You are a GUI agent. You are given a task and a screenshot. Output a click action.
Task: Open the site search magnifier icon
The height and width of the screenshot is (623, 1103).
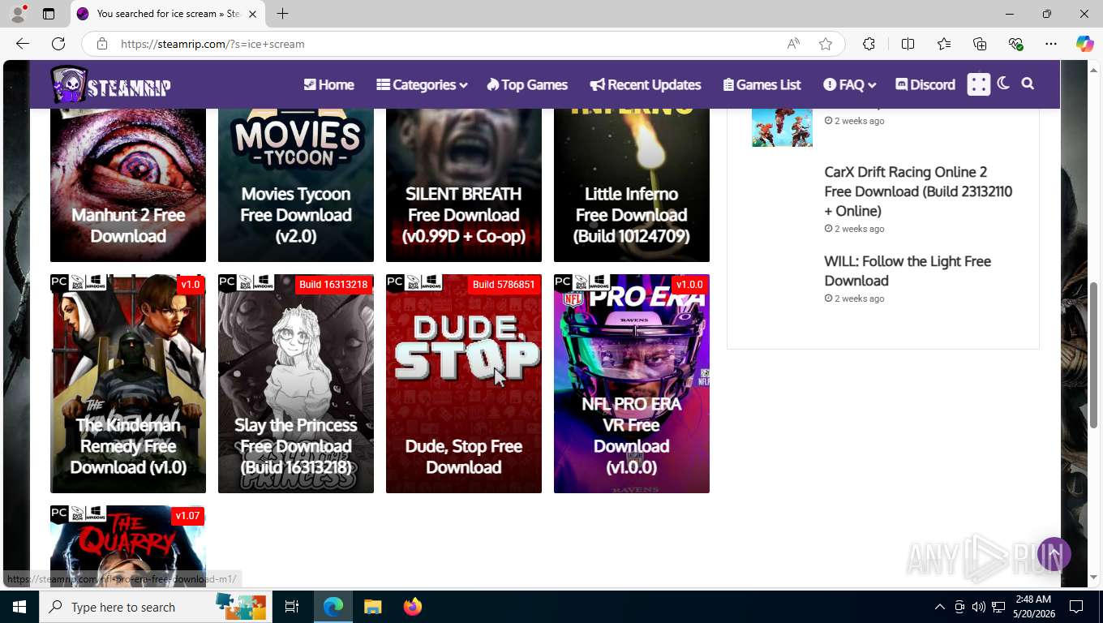coord(1028,84)
